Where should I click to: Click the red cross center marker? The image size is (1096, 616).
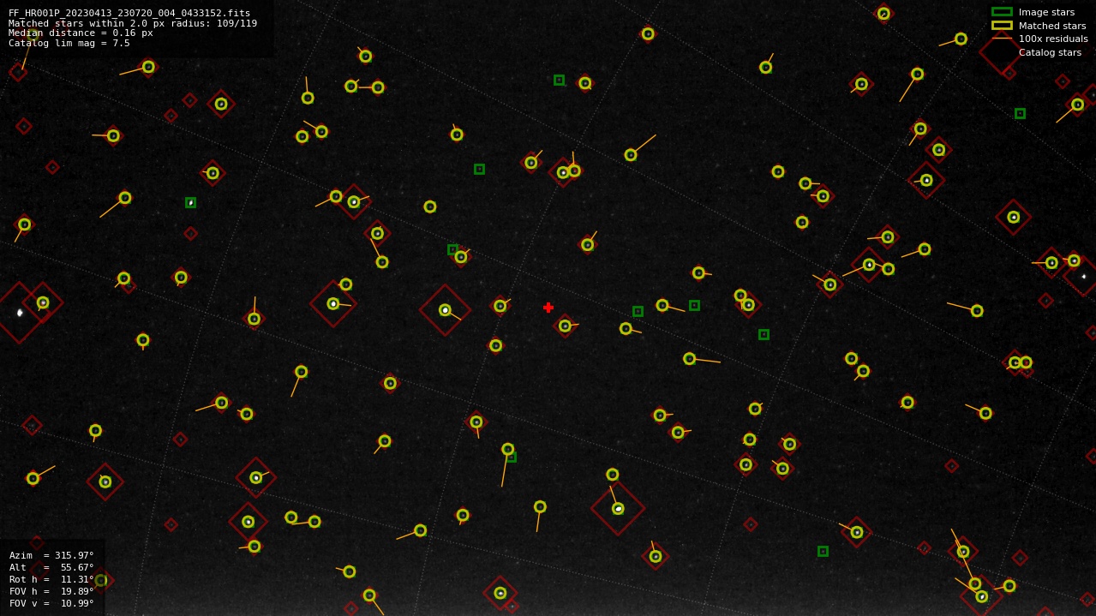coord(548,308)
